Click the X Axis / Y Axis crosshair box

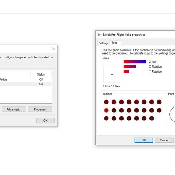[111, 74]
